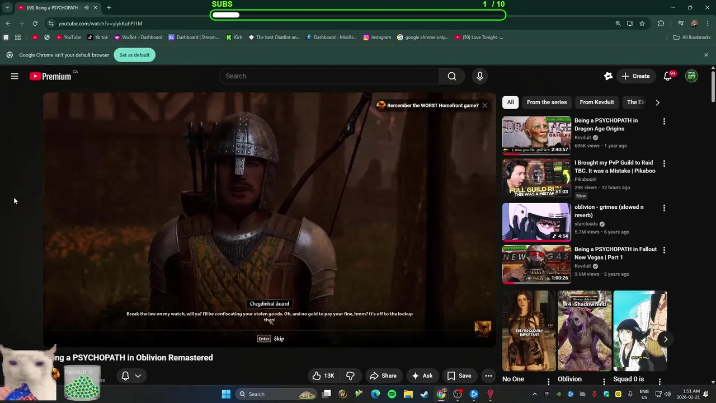The width and height of the screenshot is (716, 403).
Task: Open the Kick bookmark
Action: (x=234, y=38)
